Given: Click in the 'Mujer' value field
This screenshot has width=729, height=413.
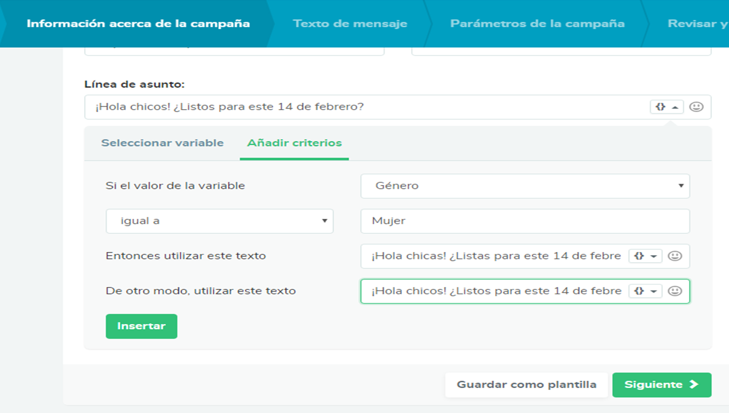Looking at the screenshot, I should [x=525, y=221].
